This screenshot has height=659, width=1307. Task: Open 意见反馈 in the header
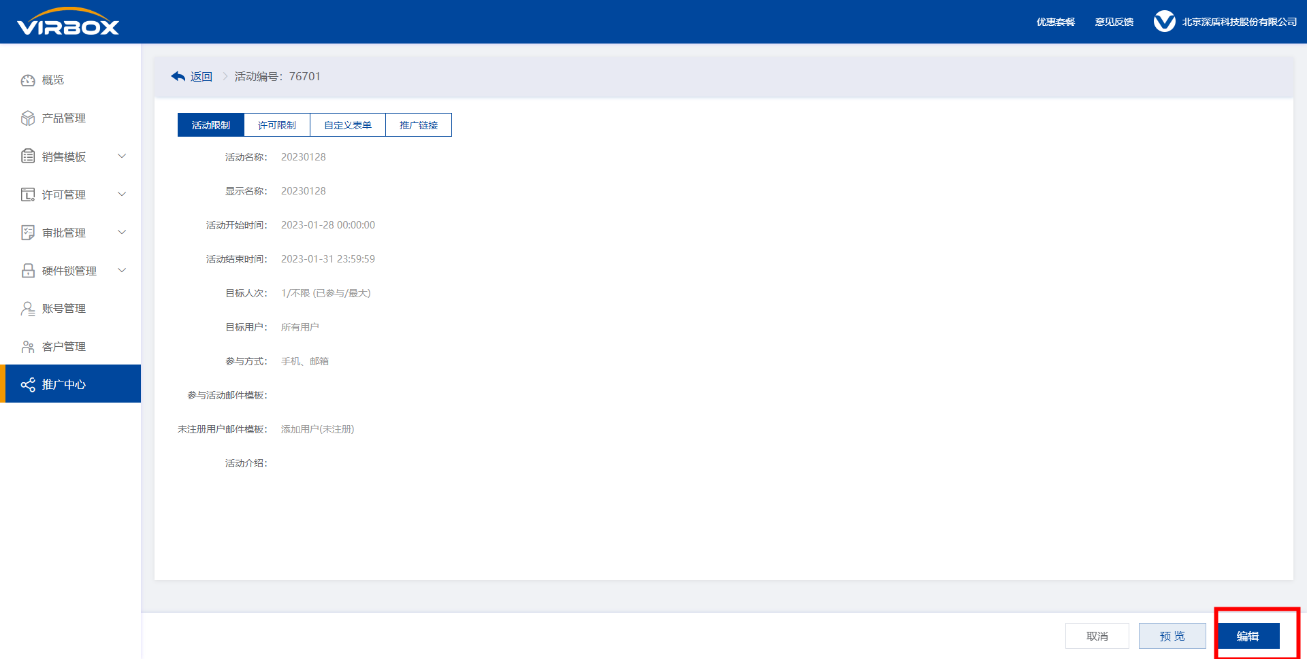(x=1114, y=22)
